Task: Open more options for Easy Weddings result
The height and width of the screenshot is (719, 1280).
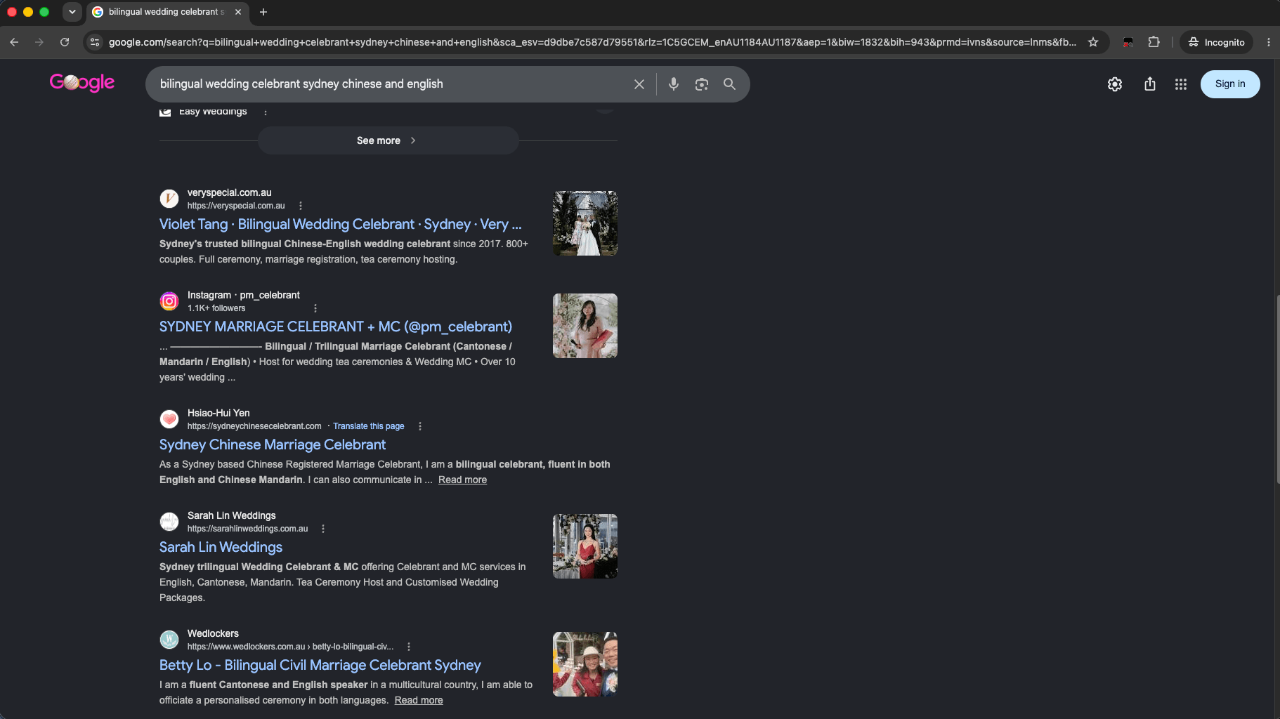Action: (x=266, y=112)
